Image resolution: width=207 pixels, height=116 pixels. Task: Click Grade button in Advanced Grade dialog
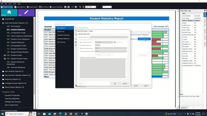pyautogui.click(x=136, y=86)
